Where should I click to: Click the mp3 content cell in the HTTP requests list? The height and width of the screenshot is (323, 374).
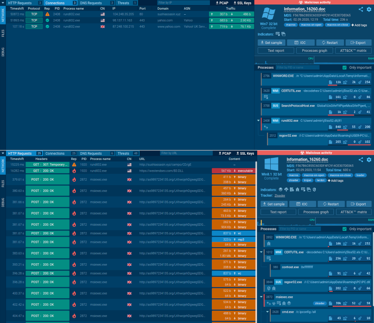(x=233, y=240)
